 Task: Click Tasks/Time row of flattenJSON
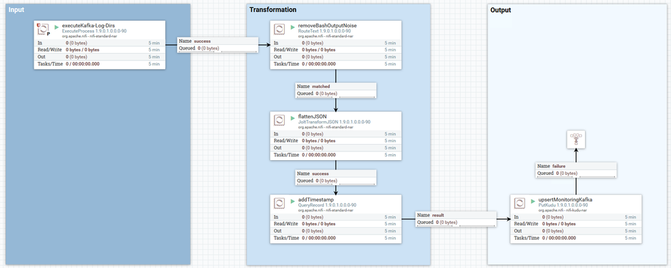336,155
